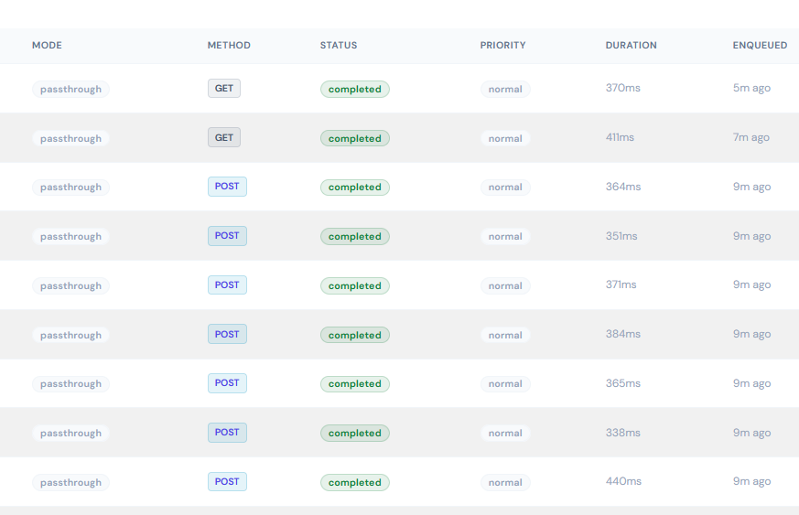Click GET badge in the 370ms row
799x515 pixels.
(x=224, y=88)
